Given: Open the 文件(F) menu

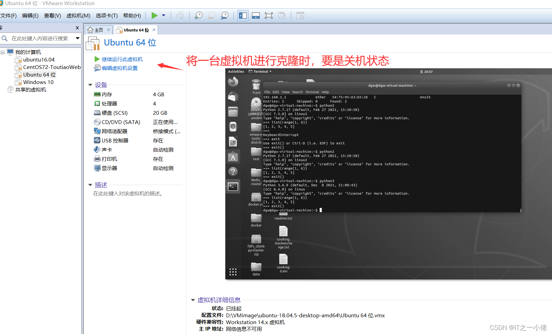Looking at the screenshot, I should [x=9, y=15].
